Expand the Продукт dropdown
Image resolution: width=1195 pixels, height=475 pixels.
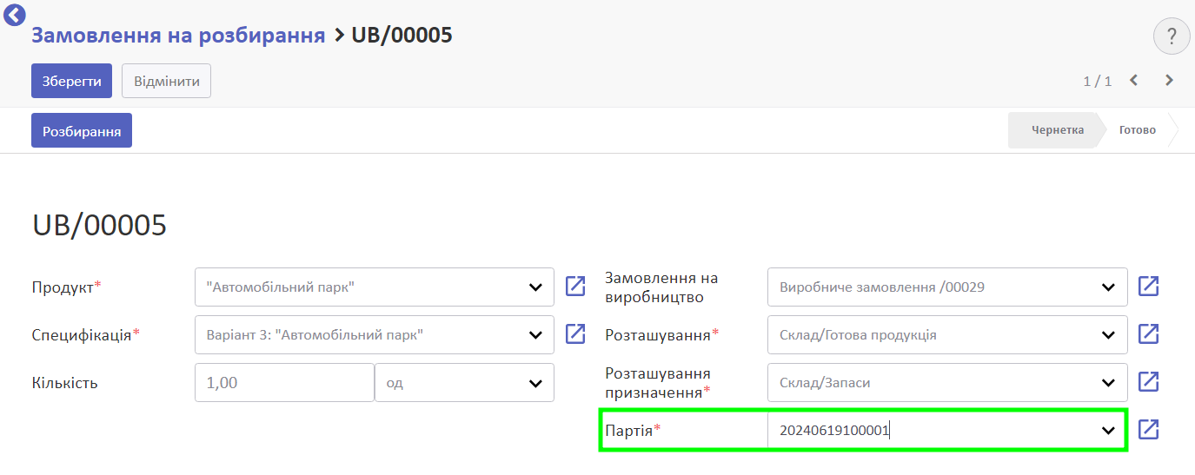click(535, 287)
